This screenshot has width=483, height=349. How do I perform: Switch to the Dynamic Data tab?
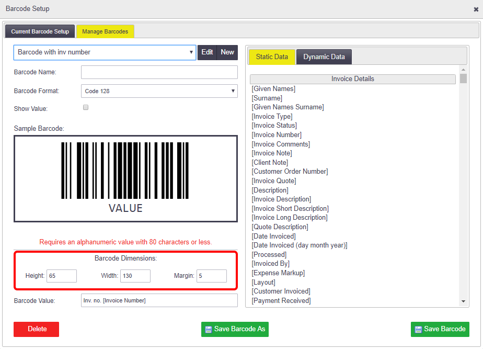pos(324,57)
